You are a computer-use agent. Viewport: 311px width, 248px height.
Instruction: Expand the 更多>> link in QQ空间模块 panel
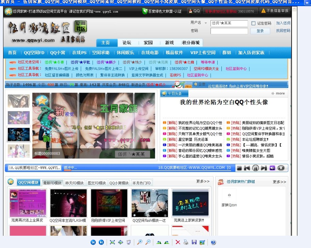[x=203, y=182]
